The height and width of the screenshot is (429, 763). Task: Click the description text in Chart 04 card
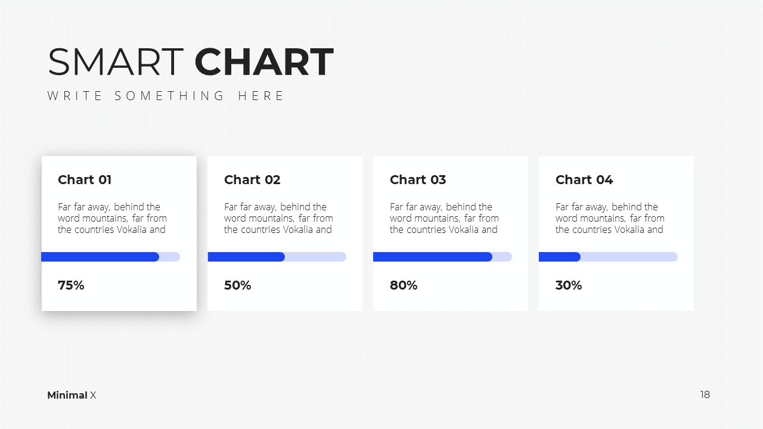pos(610,218)
